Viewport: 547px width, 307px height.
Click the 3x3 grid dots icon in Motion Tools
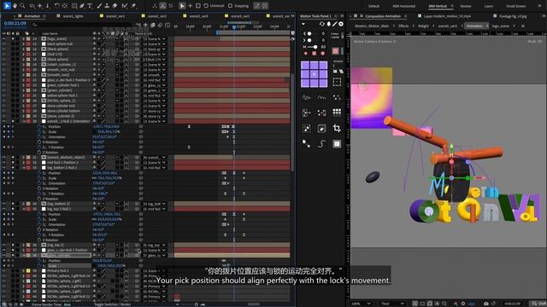pyautogui.click(x=337, y=112)
